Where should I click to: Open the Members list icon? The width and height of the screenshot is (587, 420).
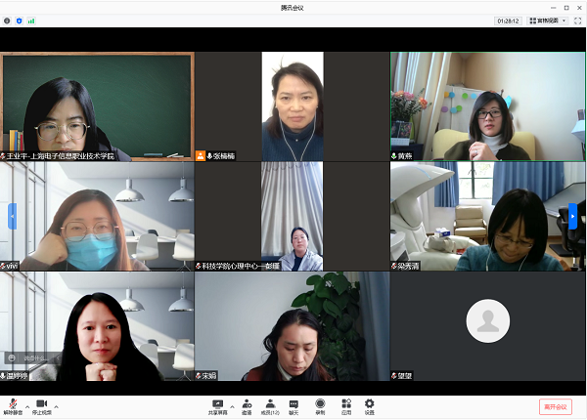pyautogui.click(x=270, y=404)
